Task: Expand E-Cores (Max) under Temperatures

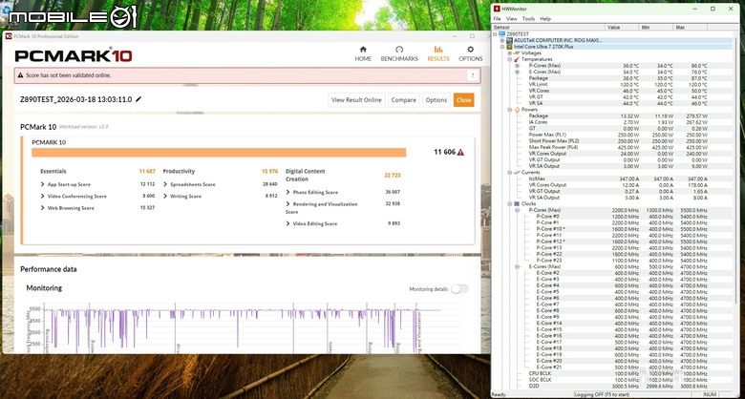Action: 518,73
